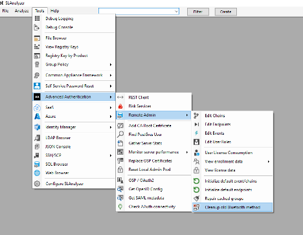Choose Get OpenID Config entry
303x235 pixels.
[x=153, y=189]
